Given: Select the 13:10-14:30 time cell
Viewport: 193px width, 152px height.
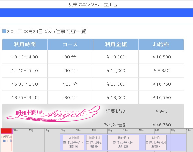Looking at the screenshot, I should pos(25,57).
